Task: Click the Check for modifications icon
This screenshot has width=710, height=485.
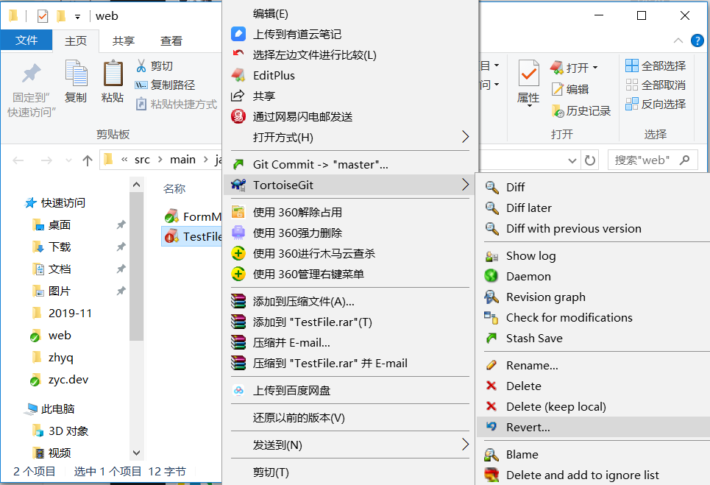Action: coord(491,317)
